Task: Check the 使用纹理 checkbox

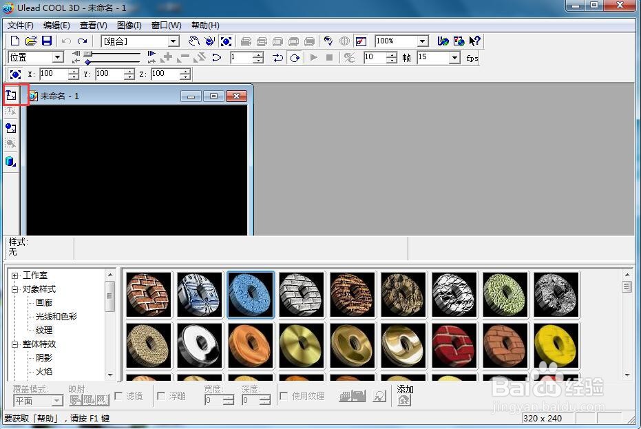Action: point(284,395)
